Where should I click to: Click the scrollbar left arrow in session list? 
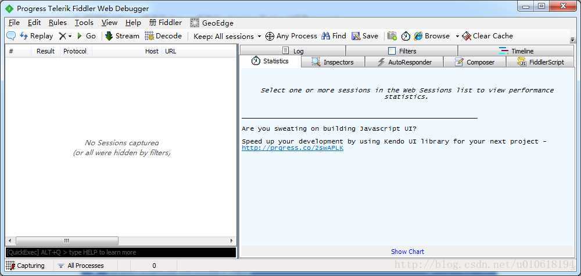click(x=10, y=241)
